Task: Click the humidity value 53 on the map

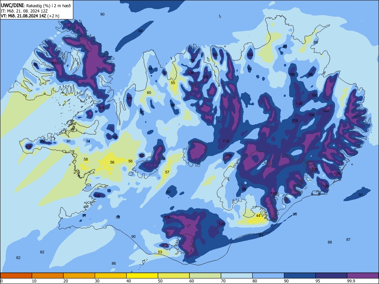Action: (x=160, y=252)
